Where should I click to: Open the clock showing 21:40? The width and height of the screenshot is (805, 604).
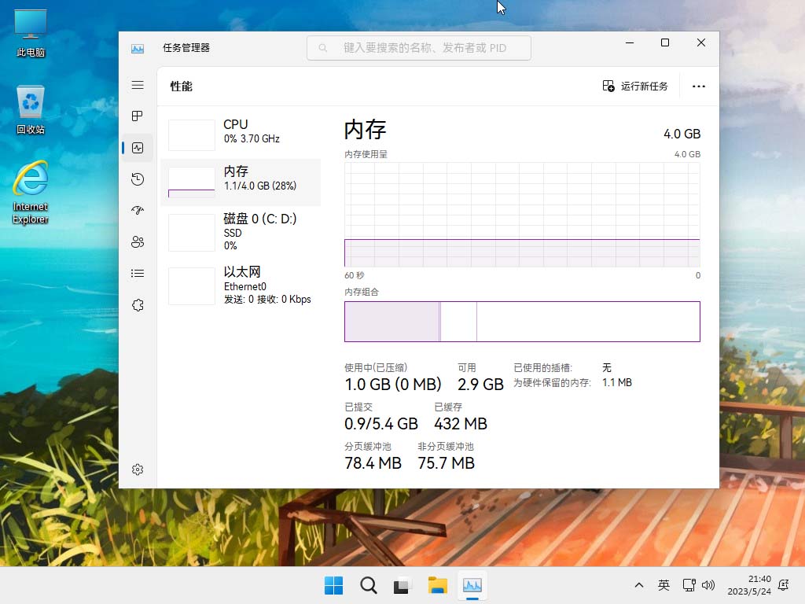749,585
